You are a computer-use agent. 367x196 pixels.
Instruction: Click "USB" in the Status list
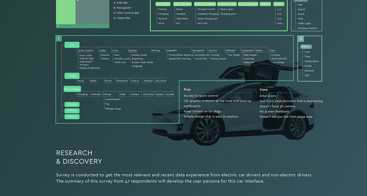point(307,76)
